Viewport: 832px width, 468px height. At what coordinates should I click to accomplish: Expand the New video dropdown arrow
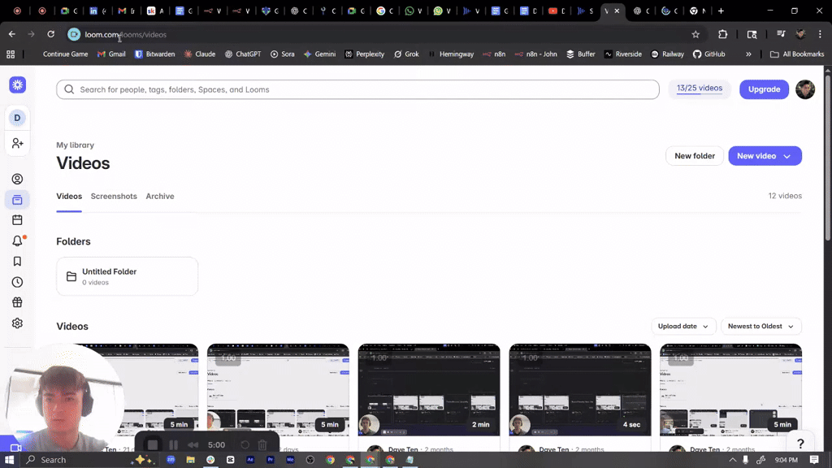(x=785, y=155)
